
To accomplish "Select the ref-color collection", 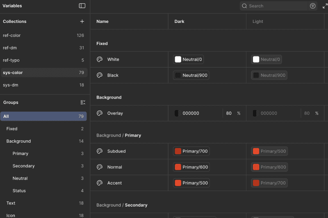I will [44, 36].
